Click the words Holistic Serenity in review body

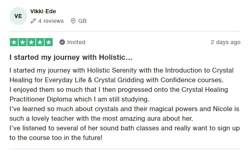click(112, 70)
